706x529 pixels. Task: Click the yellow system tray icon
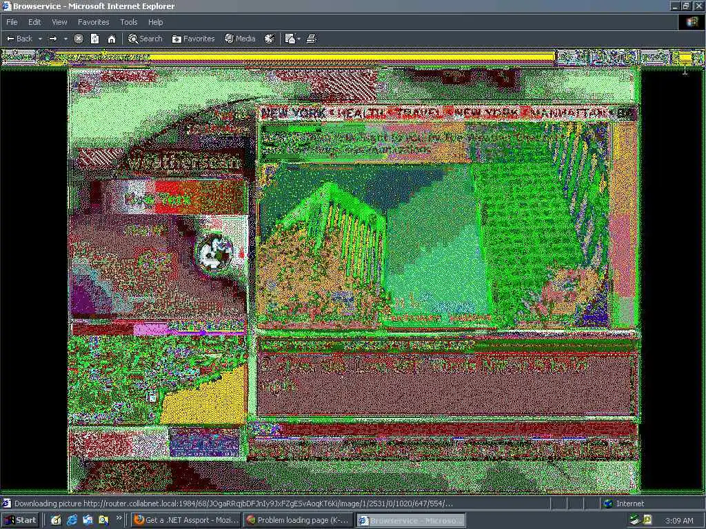pyautogui.click(x=647, y=520)
